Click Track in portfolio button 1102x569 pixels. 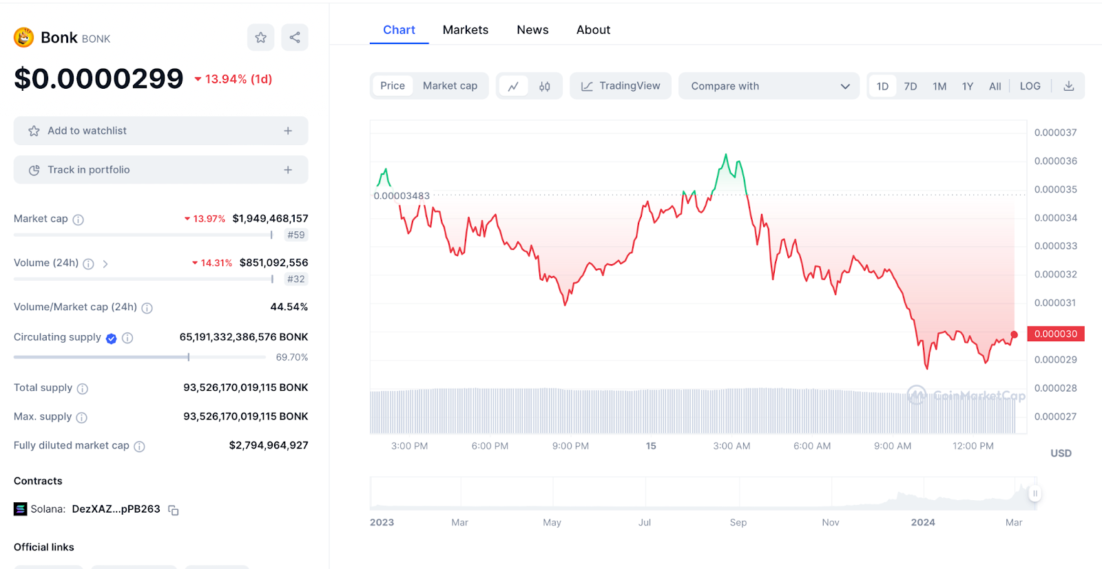coord(160,170)
